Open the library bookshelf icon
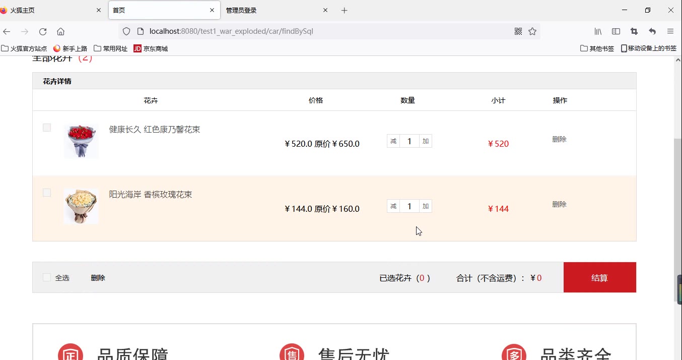Viewport: 682px width, 360px height. coord(598,31)
